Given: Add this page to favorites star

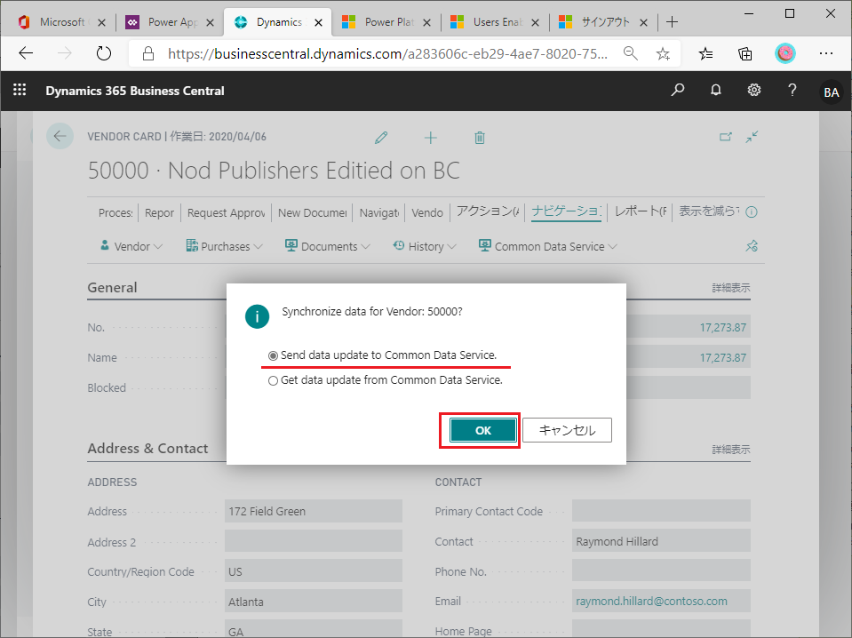Looking at the screenshot, I should (x=663, y=53).
